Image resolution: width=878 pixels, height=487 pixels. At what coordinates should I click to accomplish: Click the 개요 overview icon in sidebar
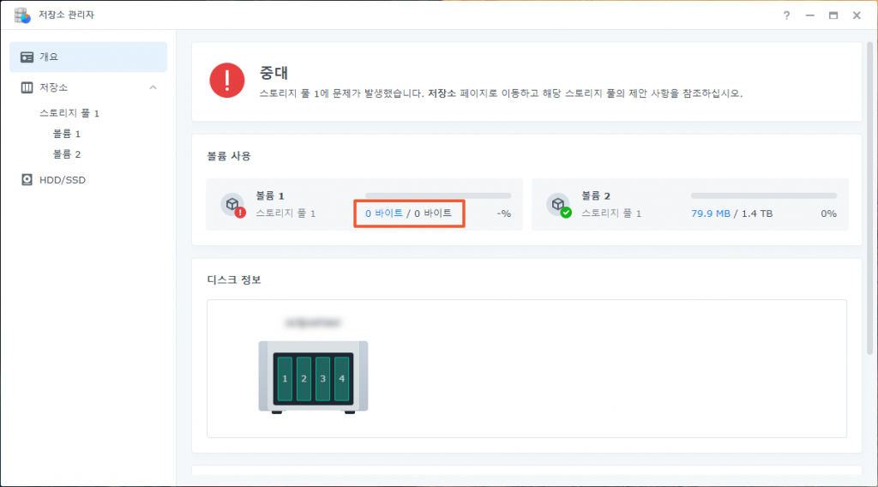27,57
